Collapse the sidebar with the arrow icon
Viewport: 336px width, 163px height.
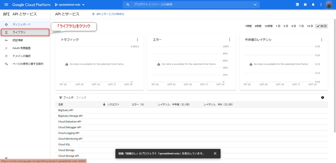[6, 159]
